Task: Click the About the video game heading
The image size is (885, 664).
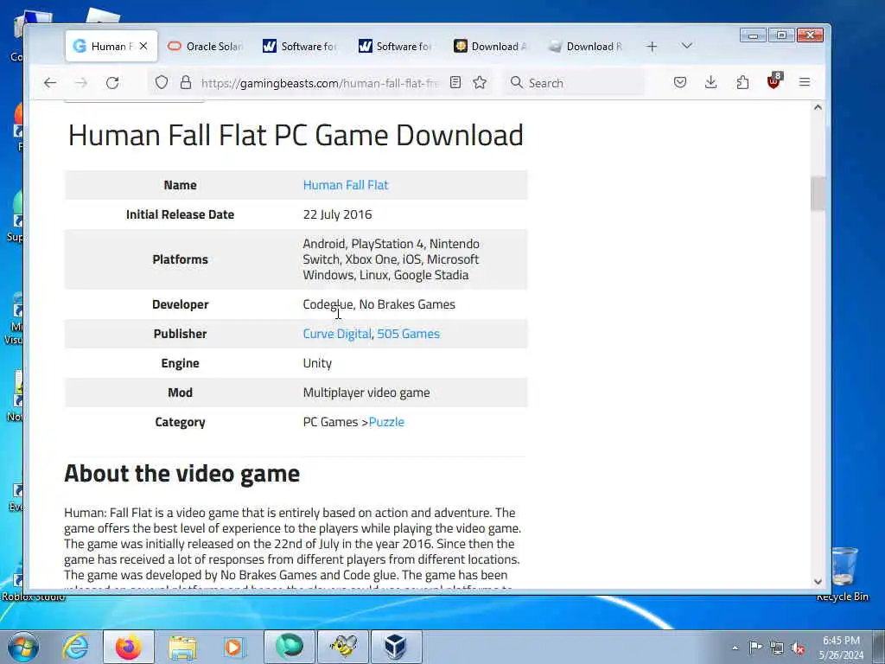Action: [x=181, y=473]
